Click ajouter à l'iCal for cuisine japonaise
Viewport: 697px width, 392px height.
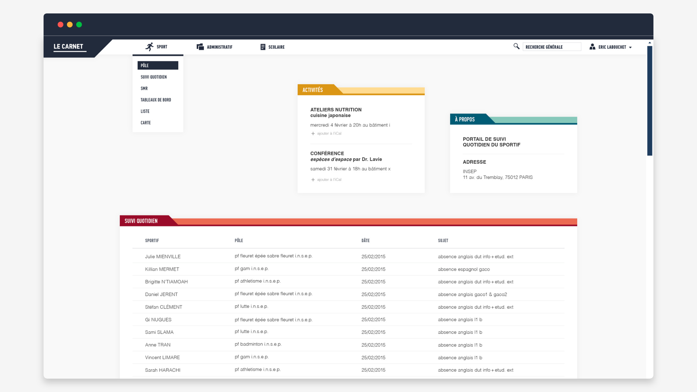tap(329, 134)
